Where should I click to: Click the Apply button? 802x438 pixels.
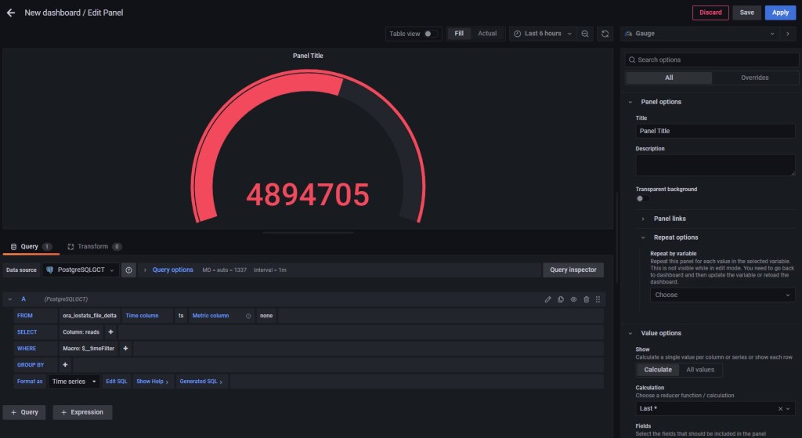coord(780,13)
